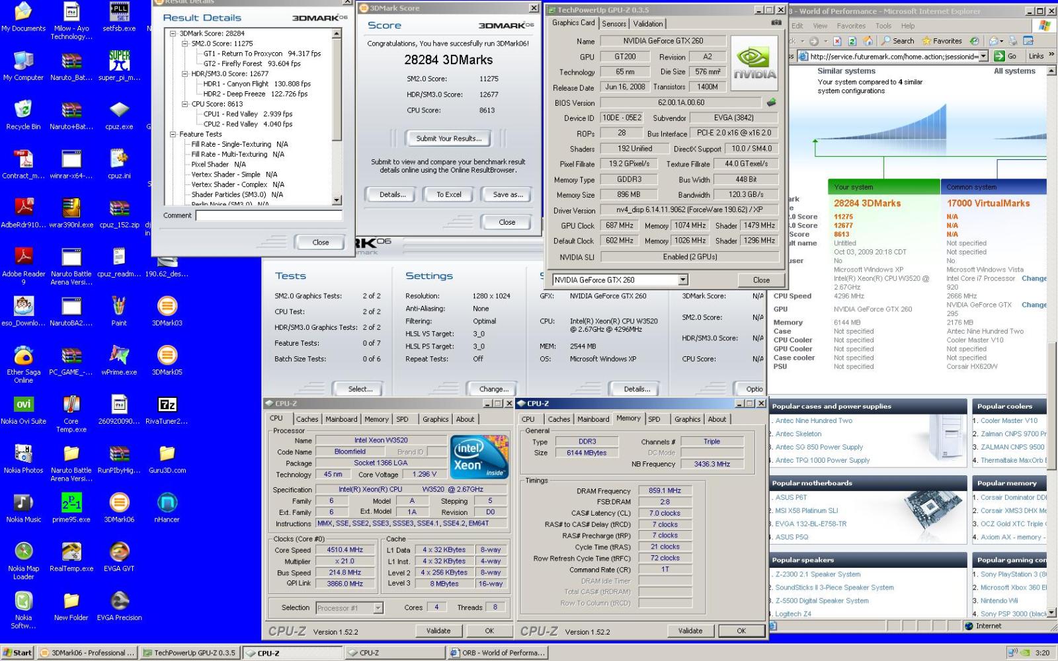Collapse SM2.0 Score tree node
Viewport: 1058px width, 661px height.
185,44
